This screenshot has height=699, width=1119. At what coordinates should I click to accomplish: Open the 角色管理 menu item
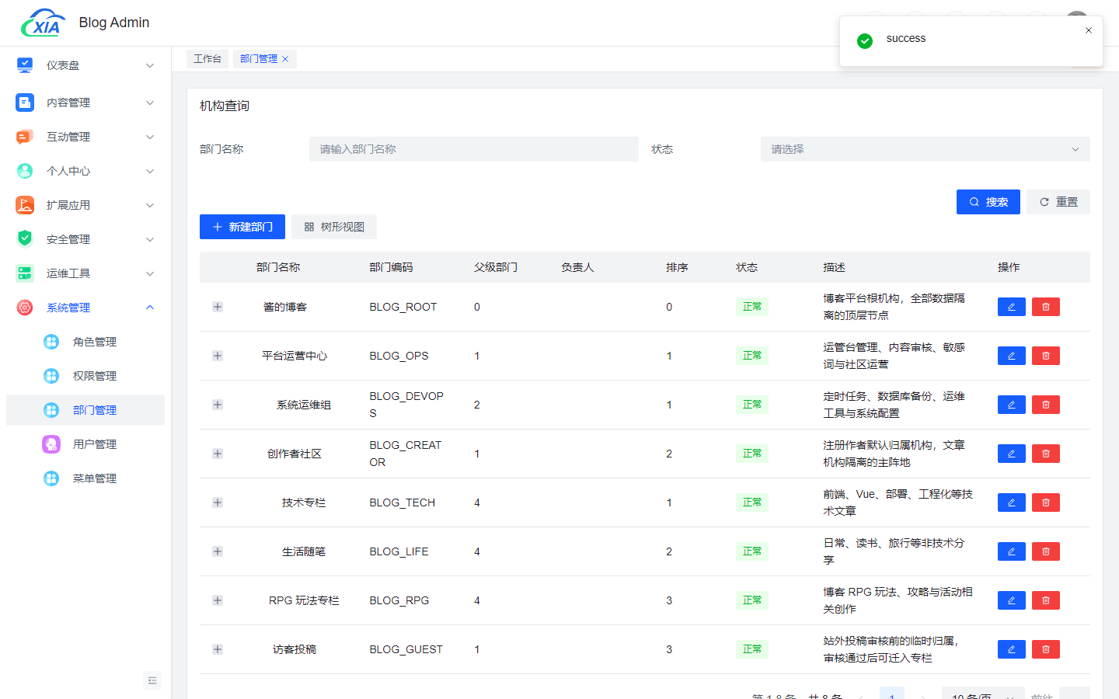click(85, 342)
